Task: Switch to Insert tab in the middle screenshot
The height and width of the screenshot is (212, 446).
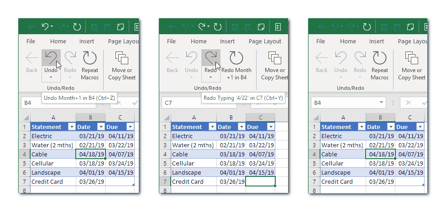Action: pos(227,41)
